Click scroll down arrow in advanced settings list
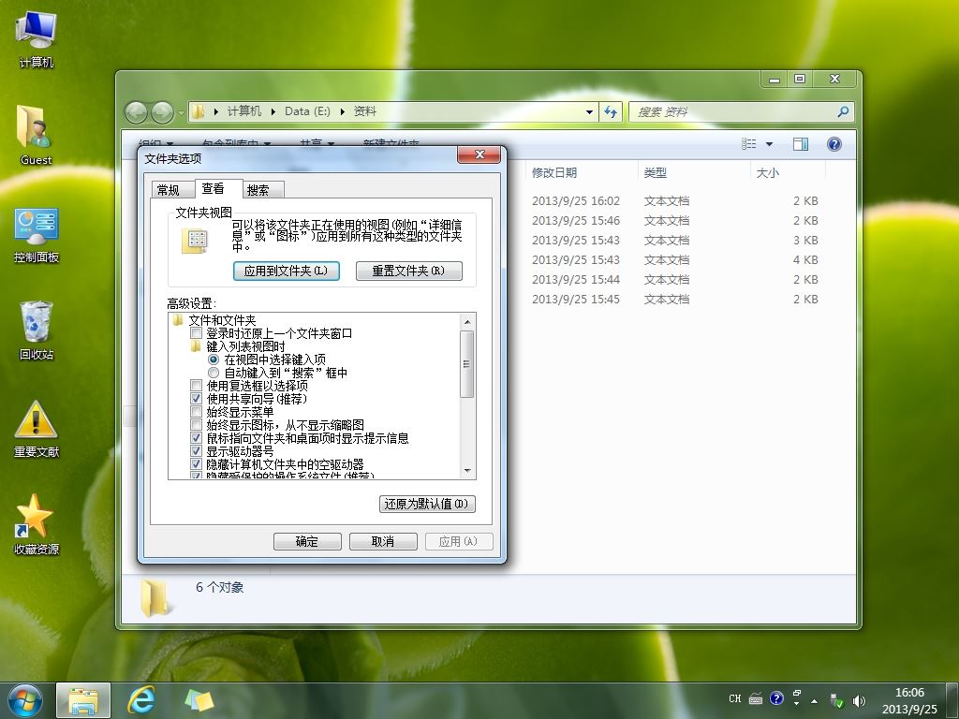The image size is (959, 719). [467, 471]
